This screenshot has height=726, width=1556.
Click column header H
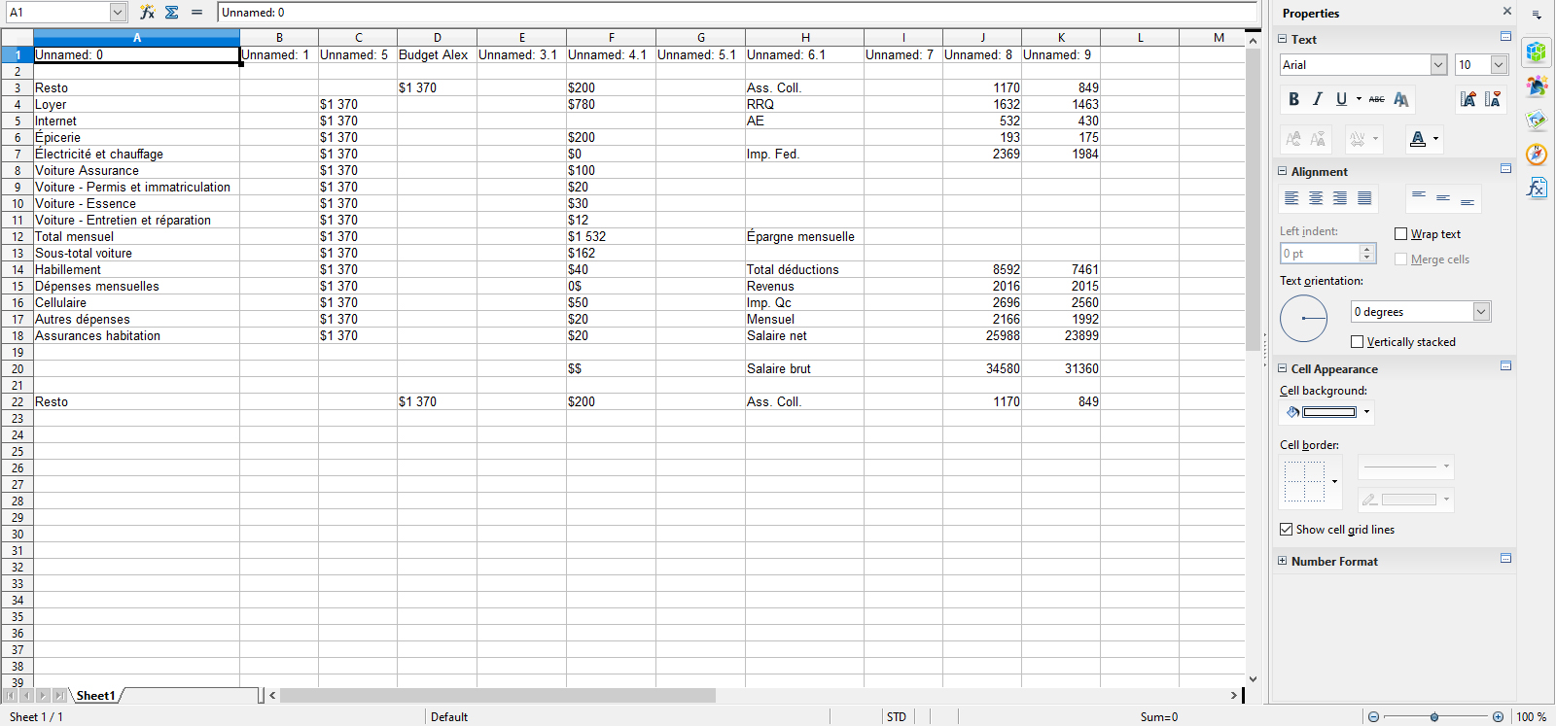[x=805, y=38]
